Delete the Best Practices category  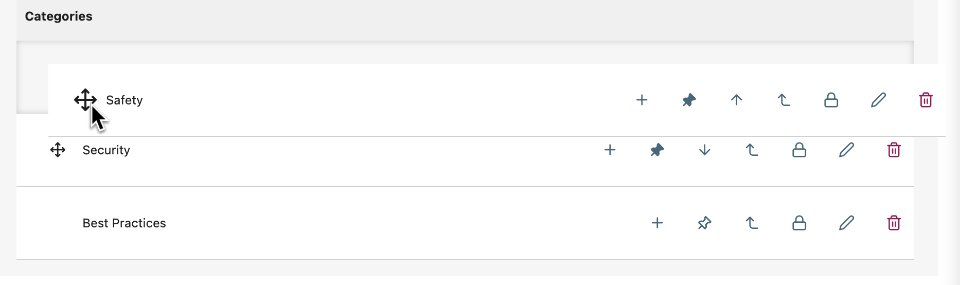click(894, 223)
